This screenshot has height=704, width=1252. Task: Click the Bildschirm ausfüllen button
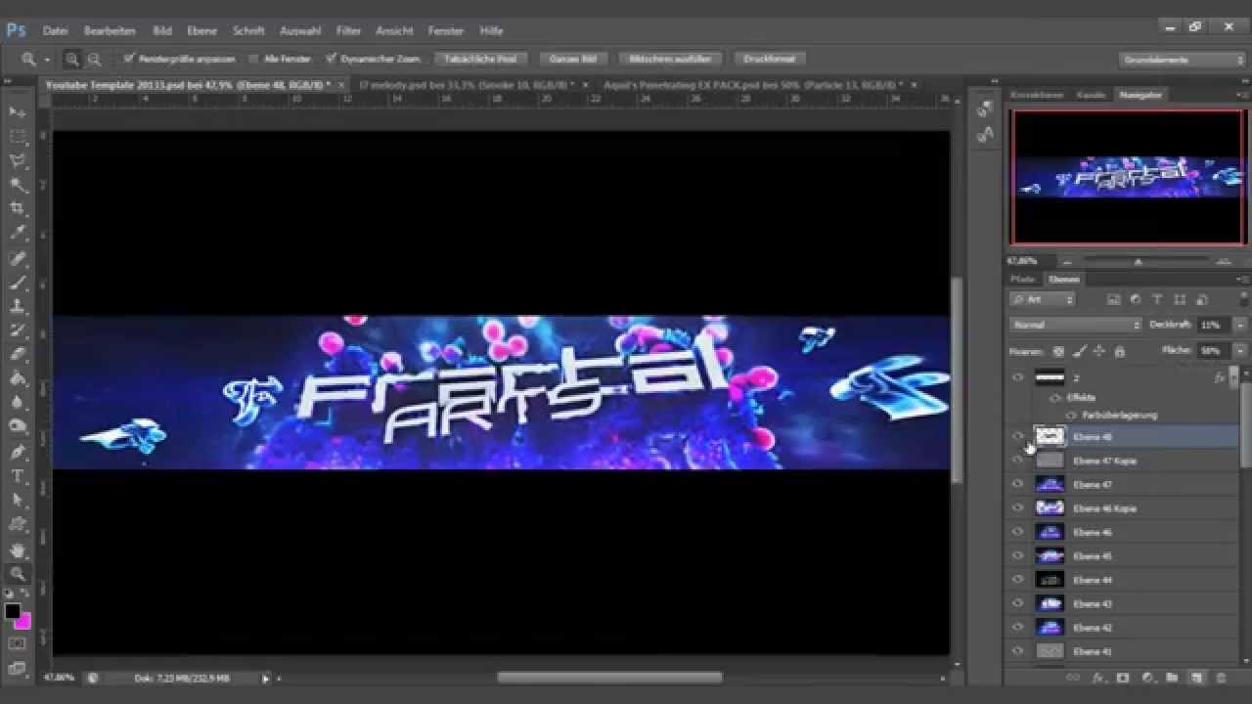pyautogui.click(x=670, y=60)
